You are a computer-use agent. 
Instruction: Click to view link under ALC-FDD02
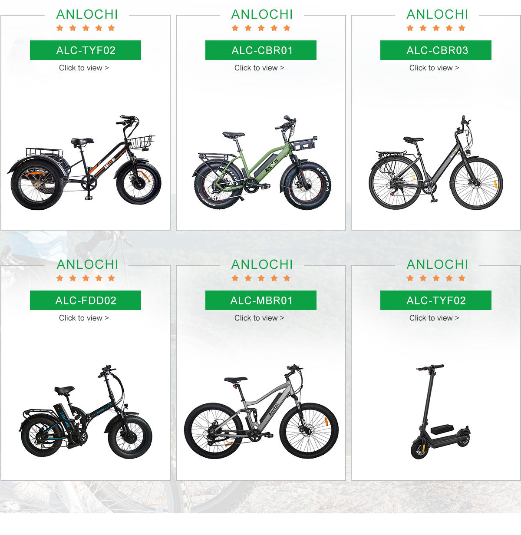[x=84, y=318]
